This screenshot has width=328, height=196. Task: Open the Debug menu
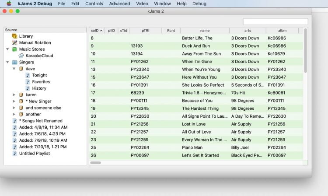tap(199, 3)
